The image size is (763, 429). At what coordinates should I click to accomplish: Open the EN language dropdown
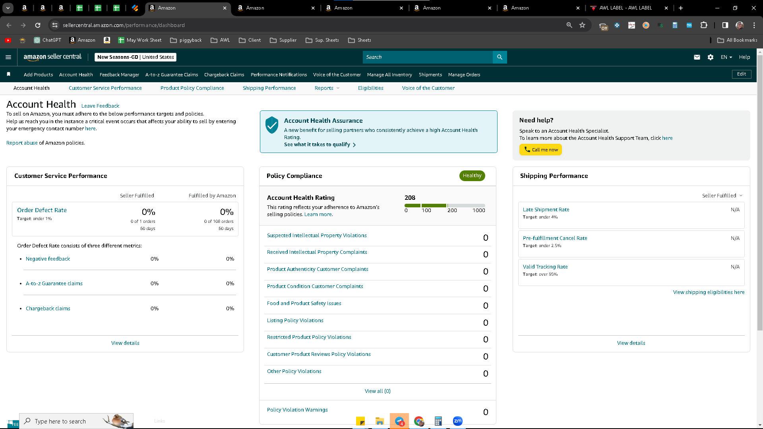click(726, 57)
